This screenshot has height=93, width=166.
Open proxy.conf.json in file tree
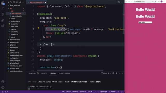(15, 60)
